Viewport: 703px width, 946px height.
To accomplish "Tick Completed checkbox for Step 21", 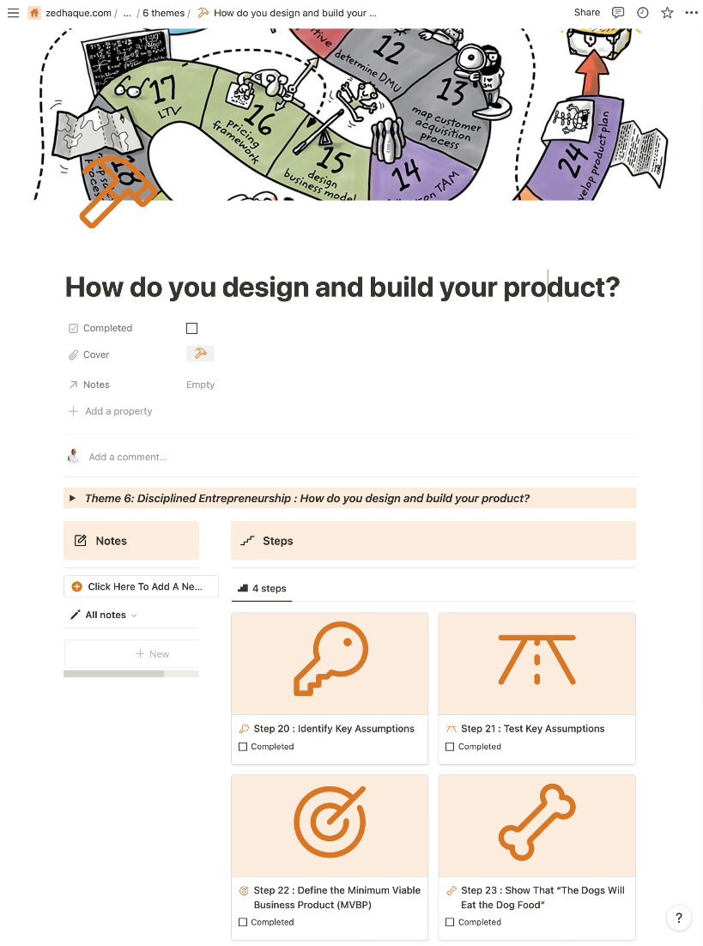I will pyautogui.click(x=450, y=747).
